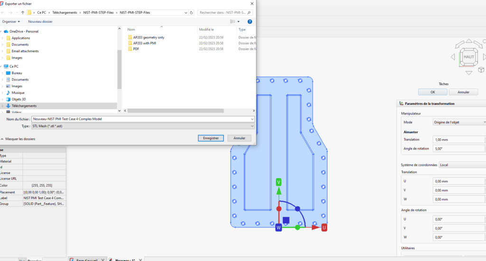The image size is (486, 261).
Task: Select Email attachments in OneDrive
Action: [x=25, y=51]
